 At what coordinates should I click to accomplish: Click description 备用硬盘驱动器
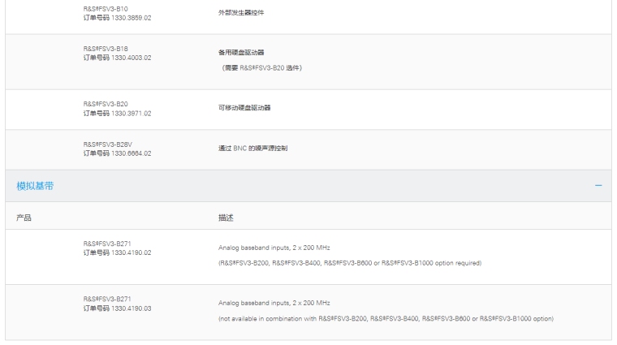(241, 52)
